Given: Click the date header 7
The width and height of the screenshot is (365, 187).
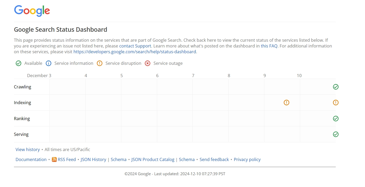Looking at the screenshot, I should point(193,76).
